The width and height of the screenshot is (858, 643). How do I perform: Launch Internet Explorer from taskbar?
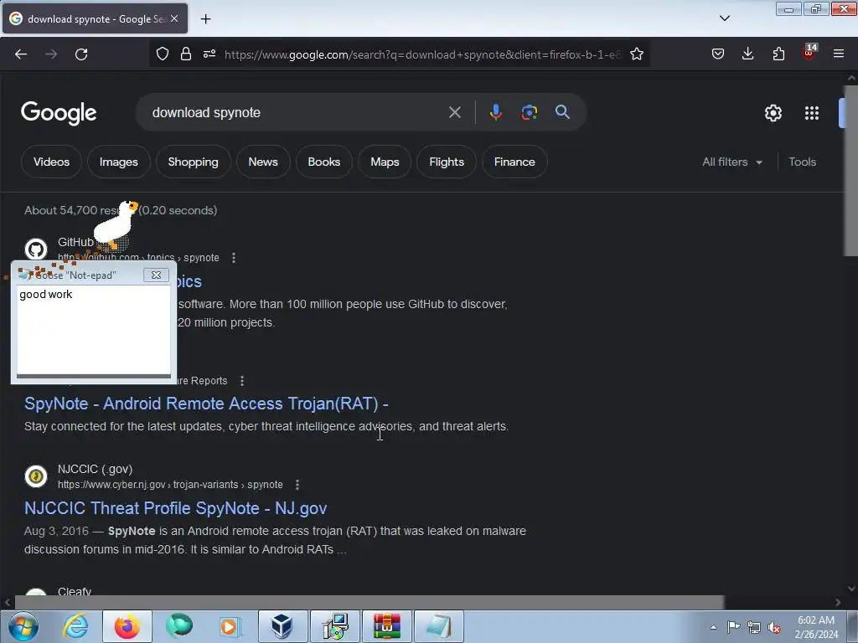click(75, 626)
